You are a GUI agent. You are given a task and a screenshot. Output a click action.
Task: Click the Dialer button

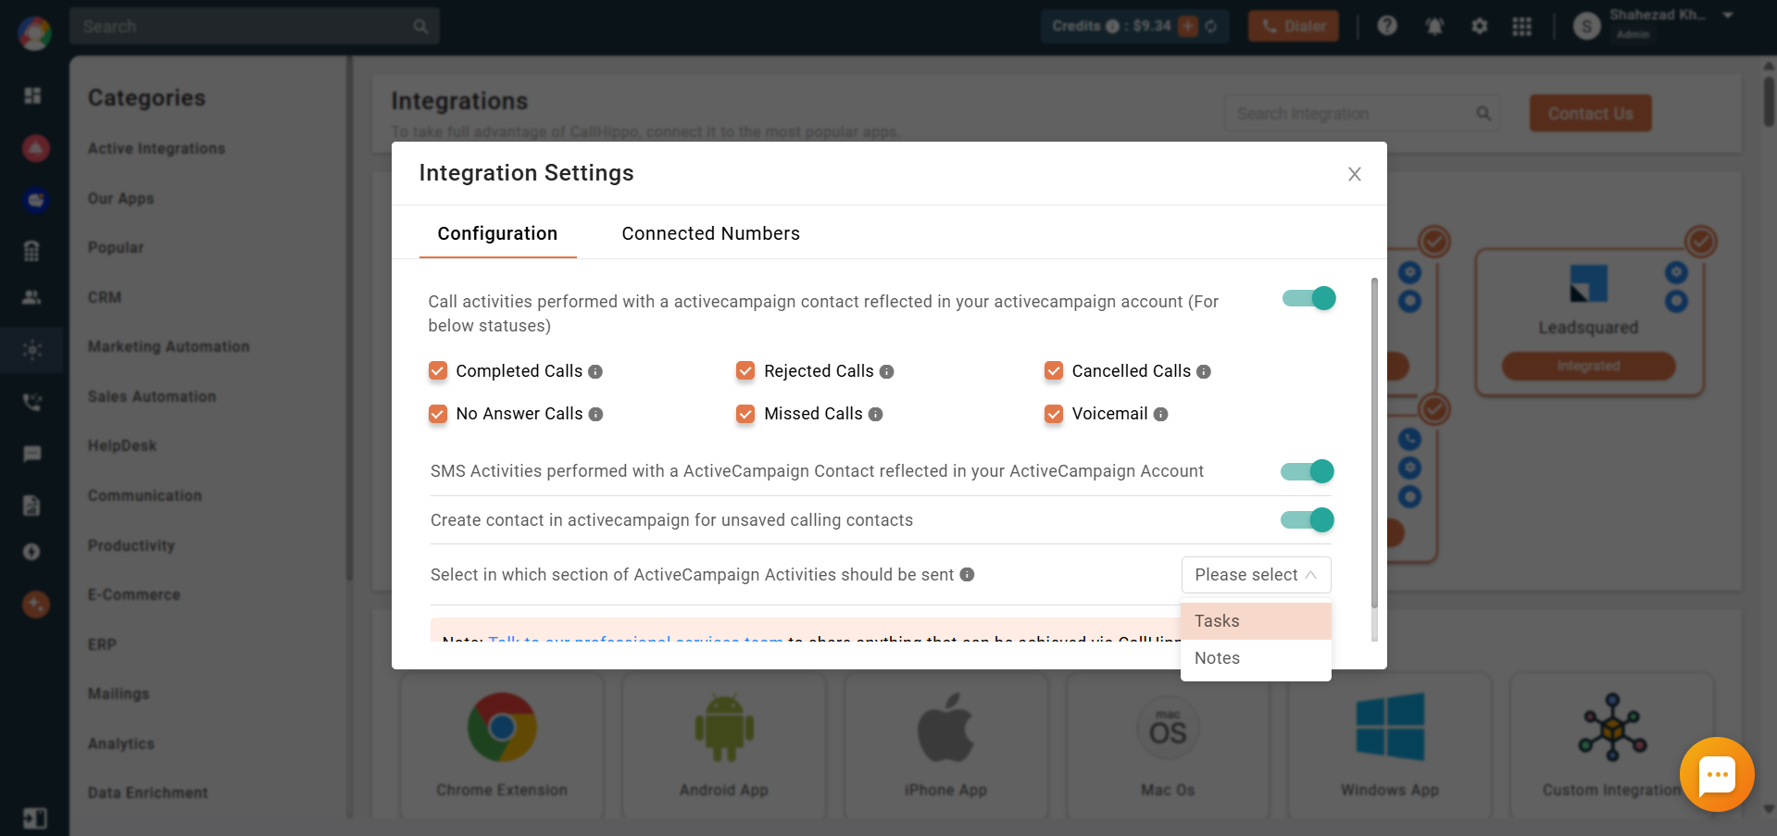(1294, 26)
